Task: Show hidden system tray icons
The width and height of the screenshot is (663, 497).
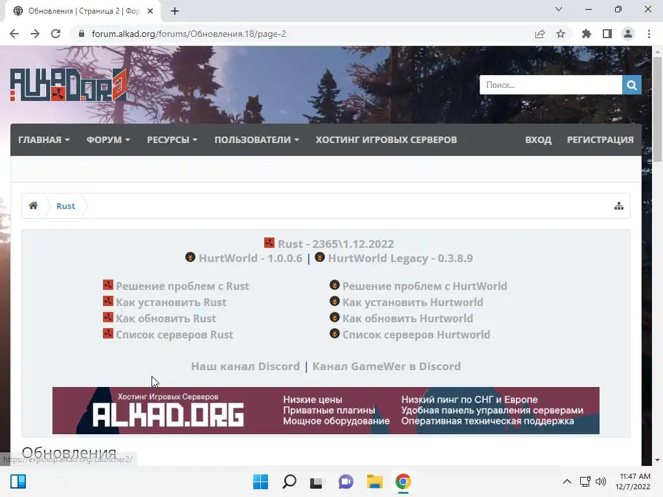Action: 567,481
